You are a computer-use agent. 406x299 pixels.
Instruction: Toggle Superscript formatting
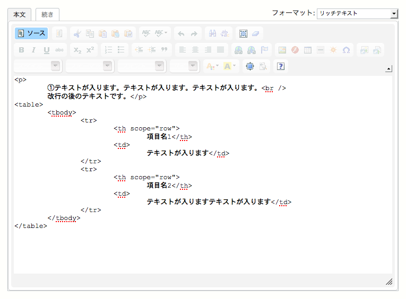coord(90,50)
